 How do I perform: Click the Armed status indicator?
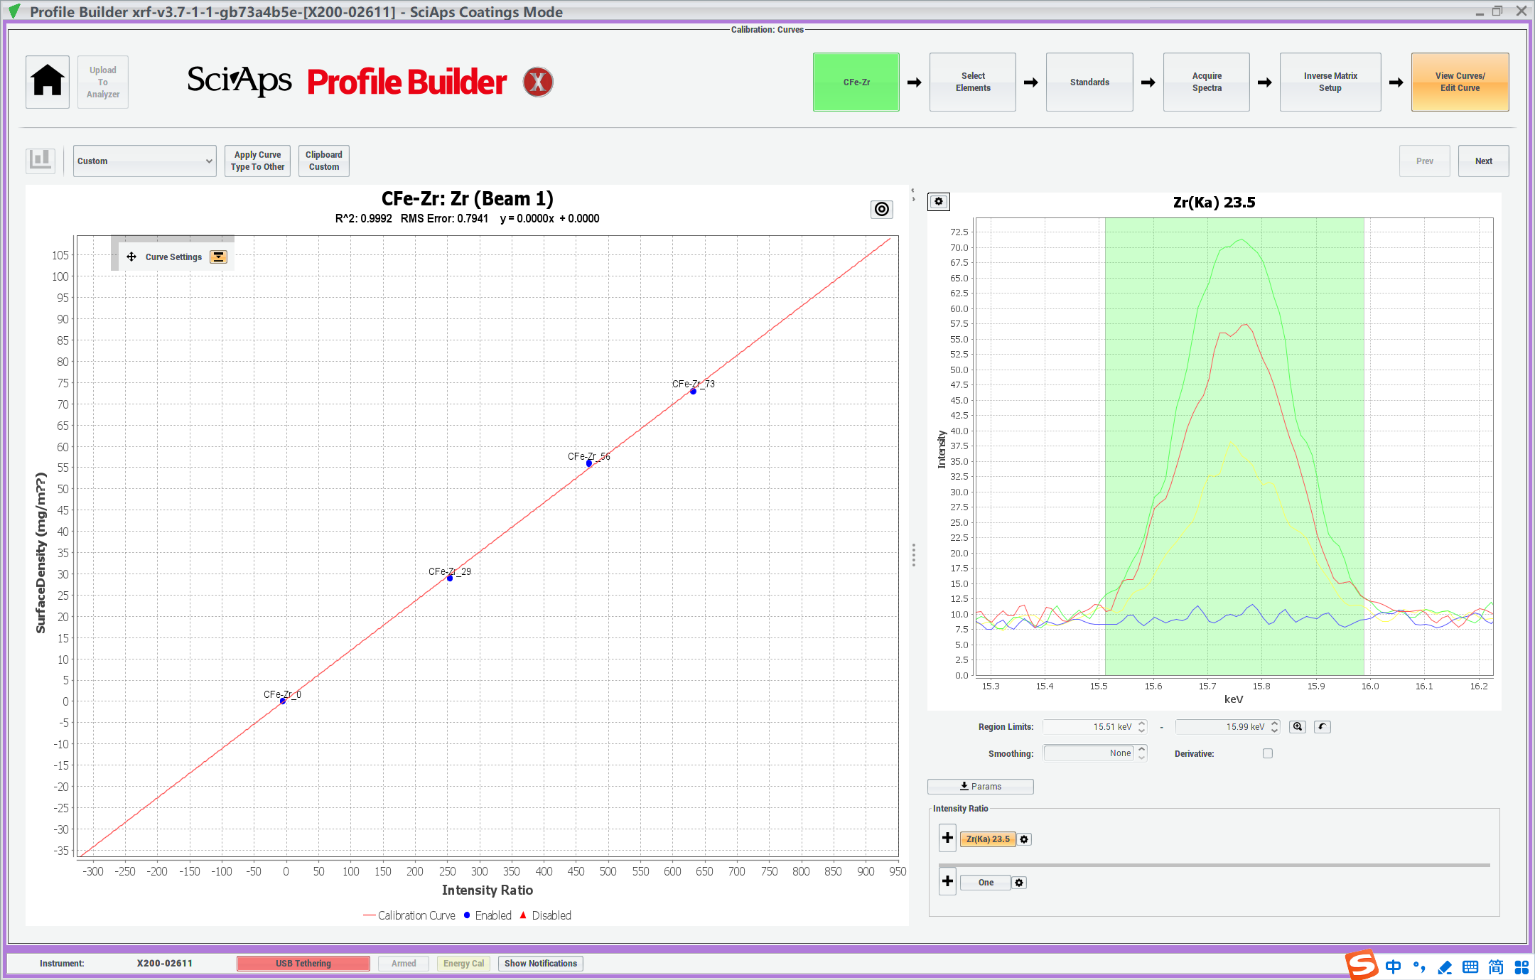[404, 963]
